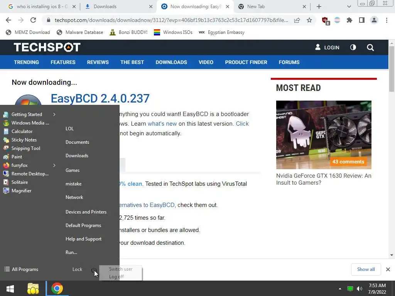Click the Windows Start button

point(10,288)
